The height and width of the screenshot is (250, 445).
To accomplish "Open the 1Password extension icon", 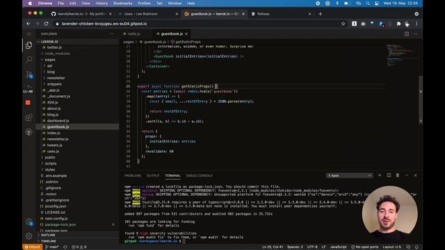I will pos(354,24).
